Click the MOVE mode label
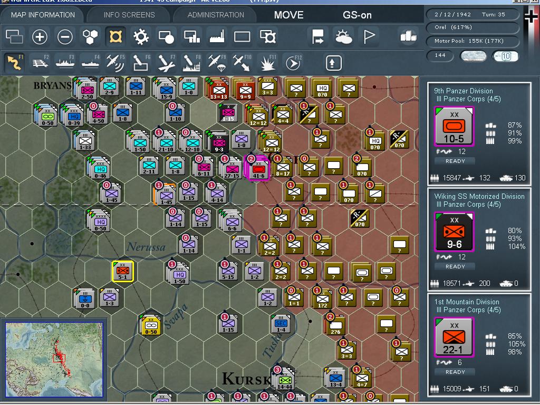Viewport: 540px width, 405px height. (288, 15)
